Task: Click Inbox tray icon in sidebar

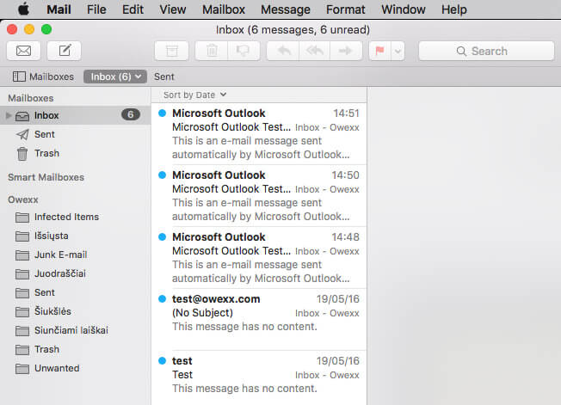Action: [x=22, y=116]
